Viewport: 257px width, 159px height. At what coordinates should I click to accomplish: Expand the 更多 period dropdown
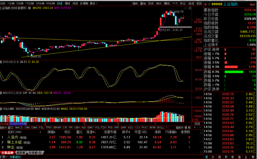[x=93, y=3]
